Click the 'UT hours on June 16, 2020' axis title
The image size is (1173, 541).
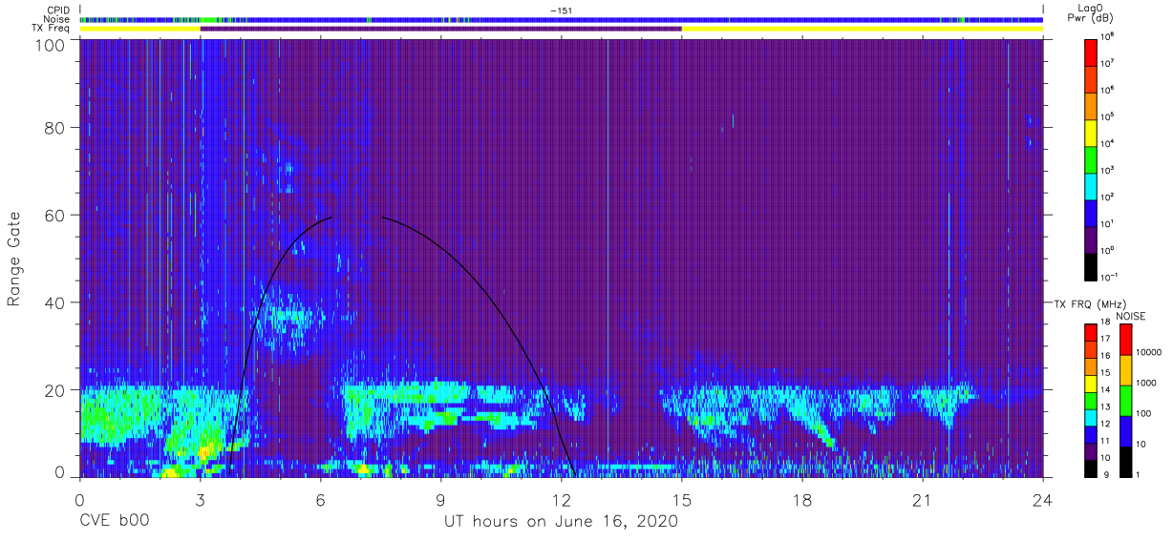pos(561,522)
